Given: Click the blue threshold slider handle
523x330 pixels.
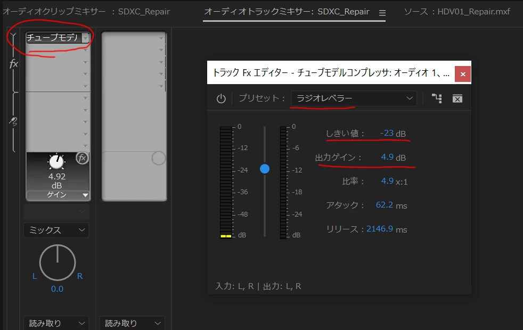Looking at the screenshot, I should 265,169.
